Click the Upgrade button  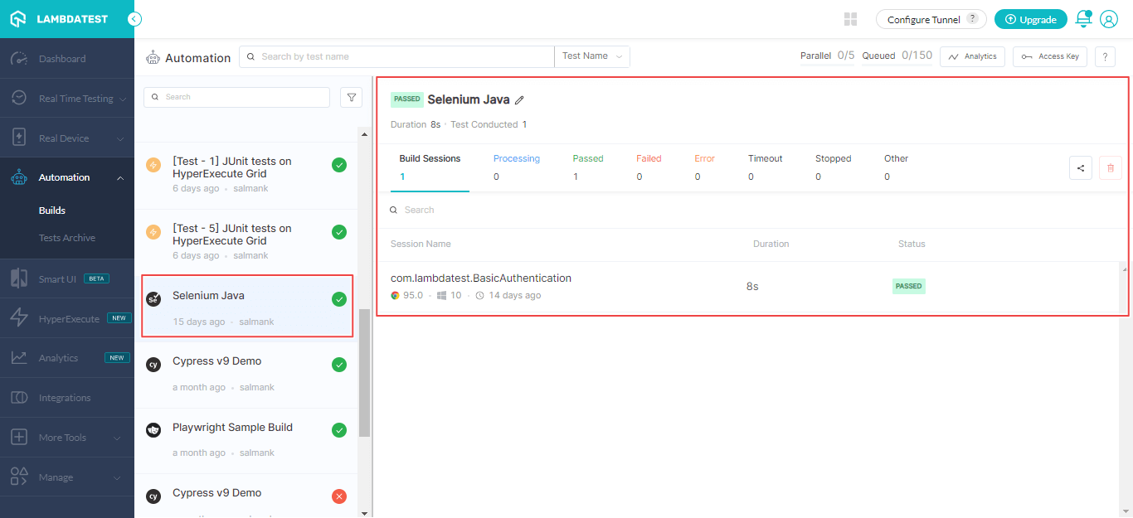tap(1030, 18)
